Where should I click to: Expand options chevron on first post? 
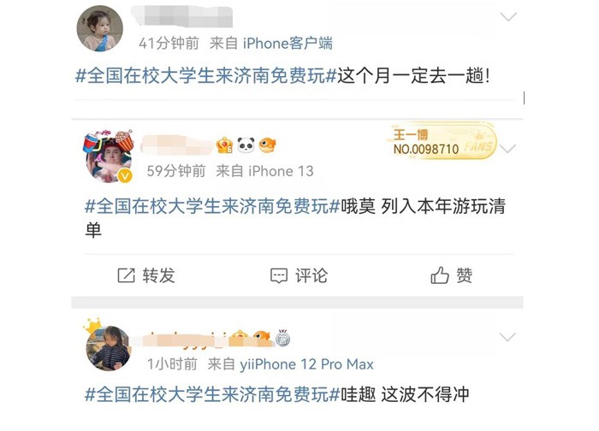(508, 17)
